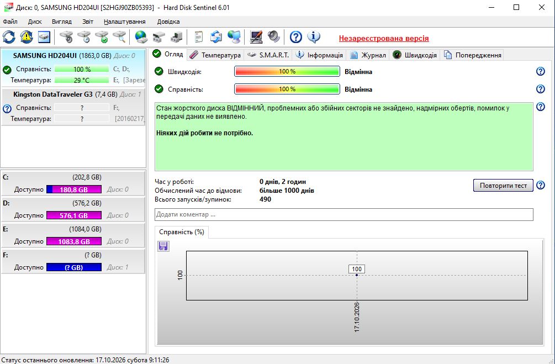Switch to the Температура tab
Image resolution: width=555 pixels, height=364 pixels.
pos(215,55)
